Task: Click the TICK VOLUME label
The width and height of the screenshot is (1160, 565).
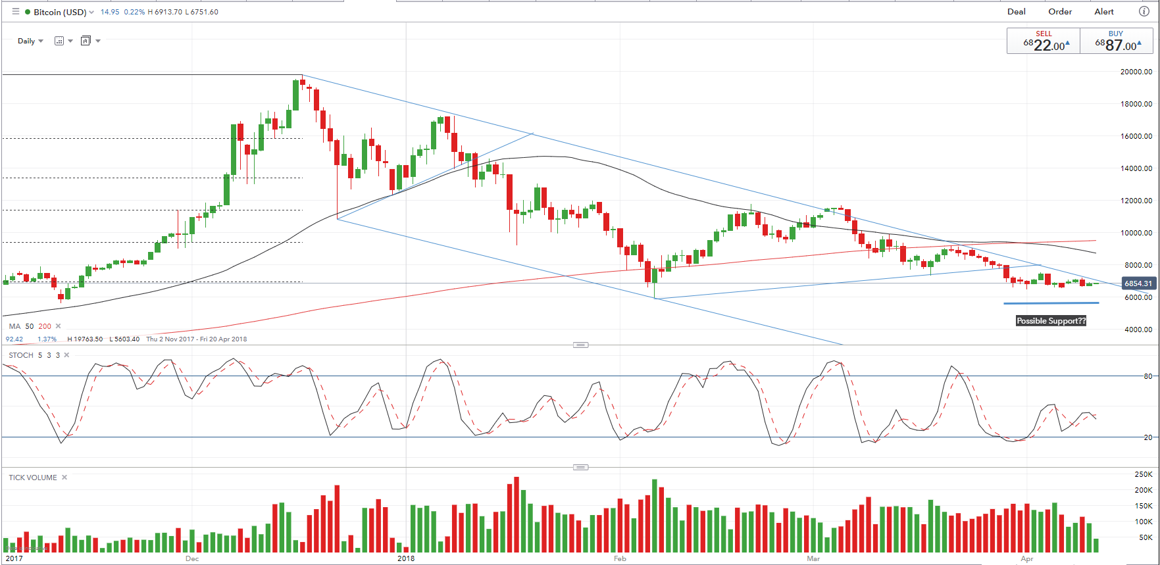Action: coord(33,478)
